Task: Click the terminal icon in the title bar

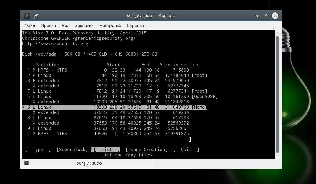Action: 27,16
